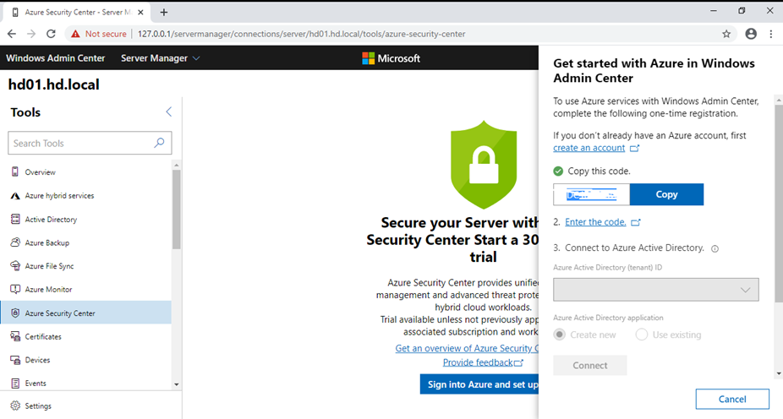Viewport: 783px width, 419px height.
Task: Click the Copy button
Action: click(666, 194)
